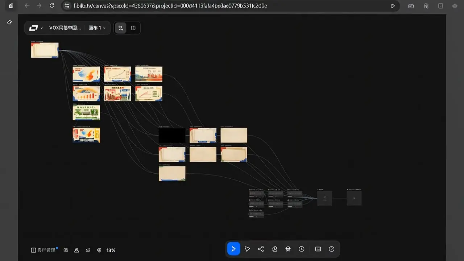Screen dimensions: 464x261
Task: Switch to node workflow view
Action: click(121, 28)
